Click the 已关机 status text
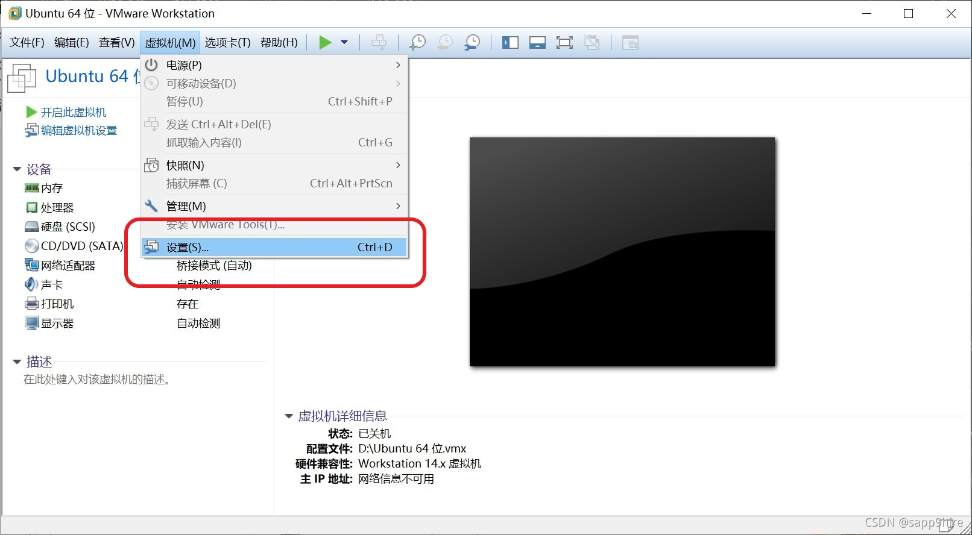The height and width of the screenshot is (535, 972). click(374, 434)
